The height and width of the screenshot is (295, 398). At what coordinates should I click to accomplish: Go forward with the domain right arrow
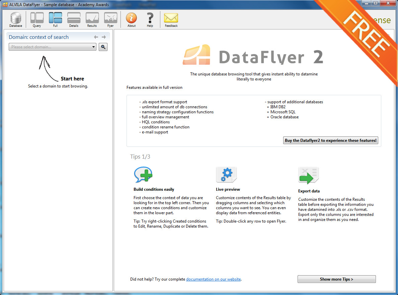click(x=104, y=37)
